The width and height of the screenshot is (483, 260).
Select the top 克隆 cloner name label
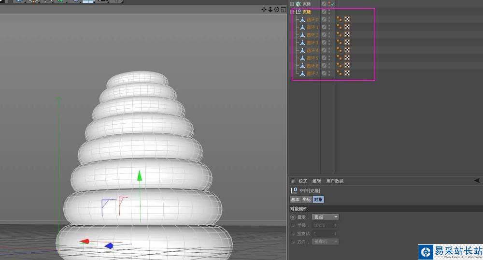click(307, 4)
